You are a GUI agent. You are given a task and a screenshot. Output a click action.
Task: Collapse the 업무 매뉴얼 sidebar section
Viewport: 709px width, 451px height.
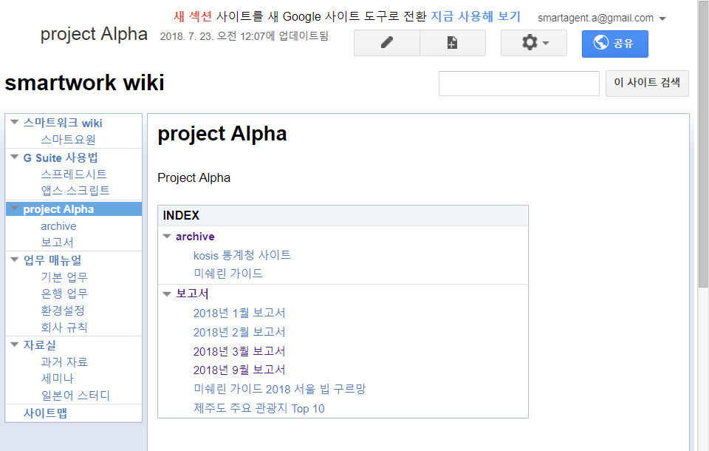click(x=13, y=260)
